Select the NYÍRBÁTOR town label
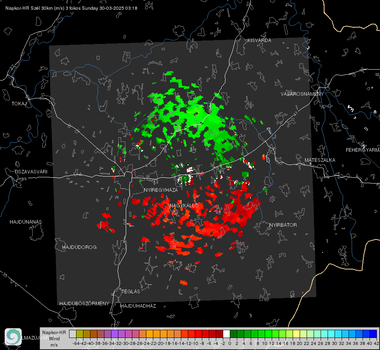The image size is (380, 350). (283, 225)
